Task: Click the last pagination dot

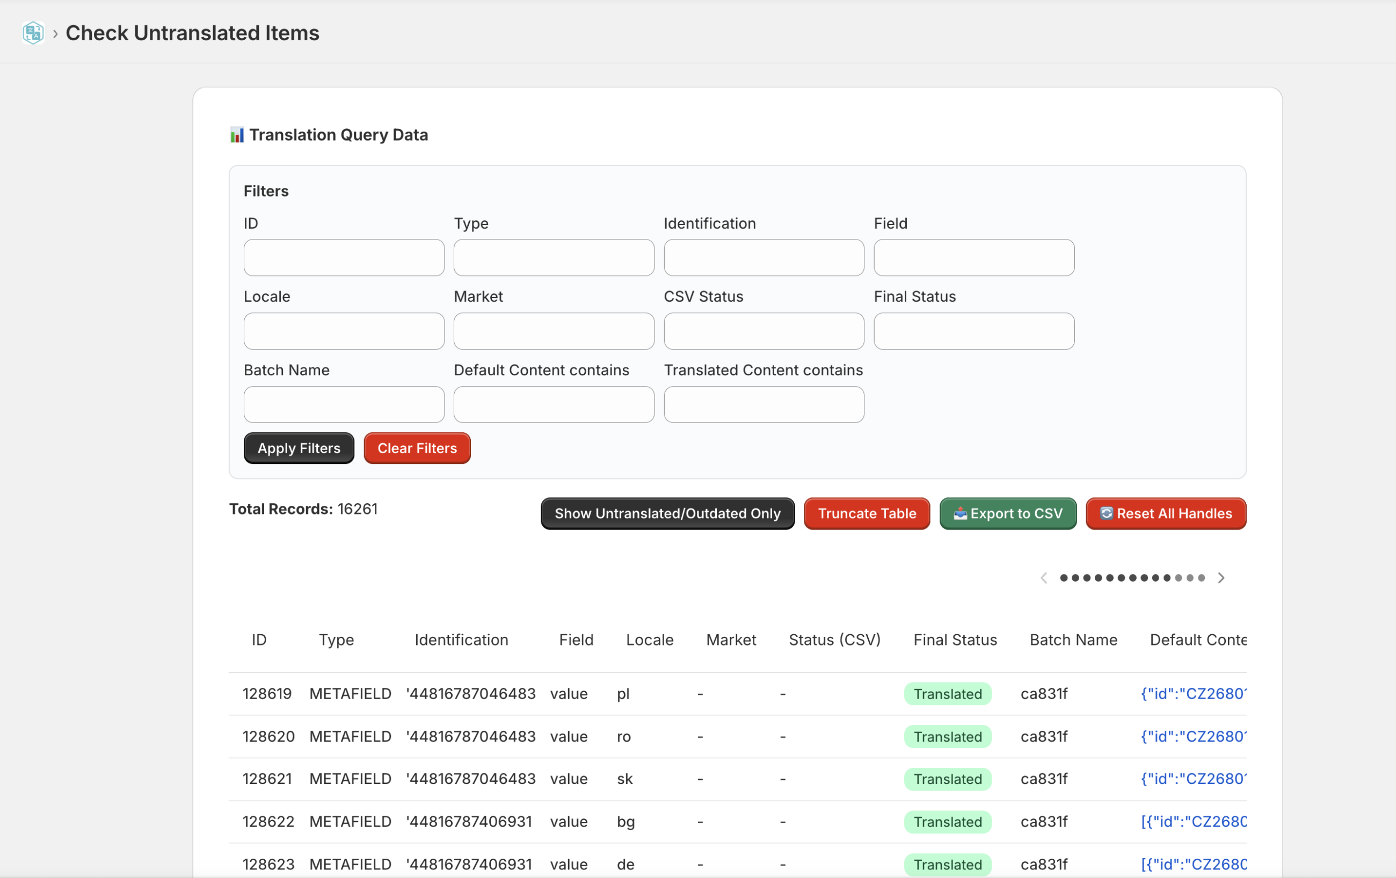Action: click(1201, 578)
